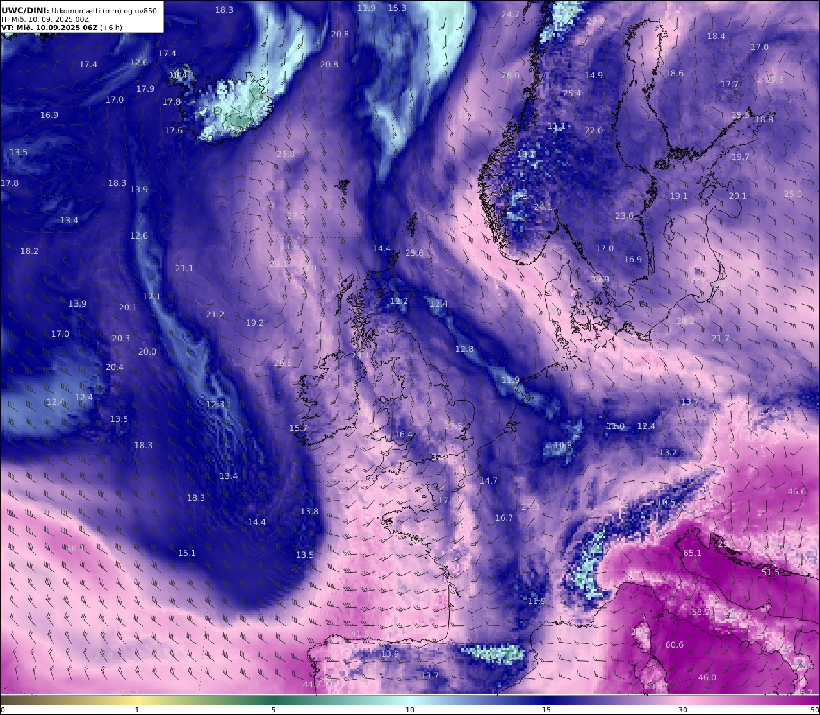Image resolution: width=820 pixels, height=715 pixels.
Task: Click the title text 'UWC/DINI: Úrkomumætti (mm) og uv850.'
Action: (x=80, y=10)
